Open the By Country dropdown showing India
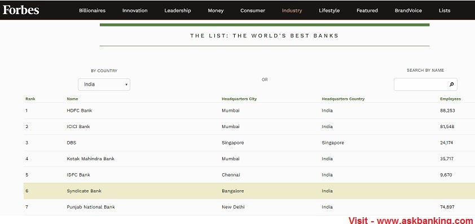 click(x=104, y=85)
